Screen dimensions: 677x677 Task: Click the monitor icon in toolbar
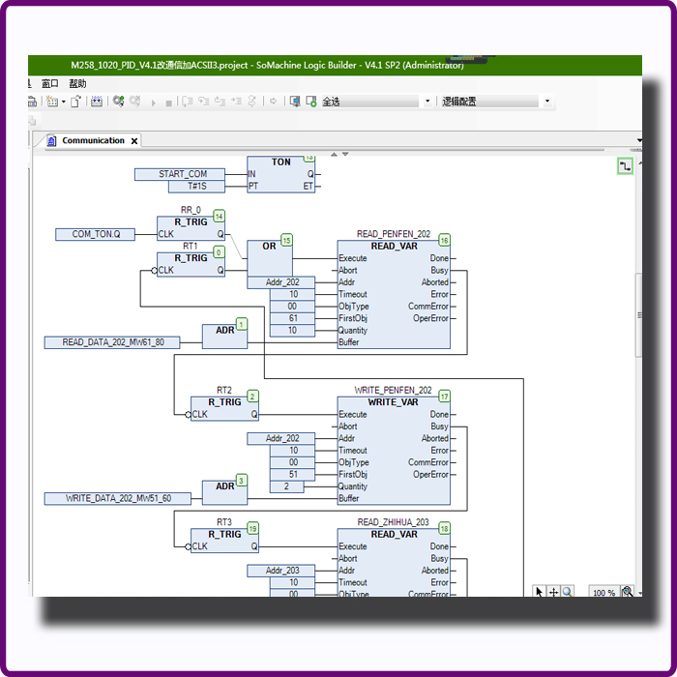click(294, 102)
